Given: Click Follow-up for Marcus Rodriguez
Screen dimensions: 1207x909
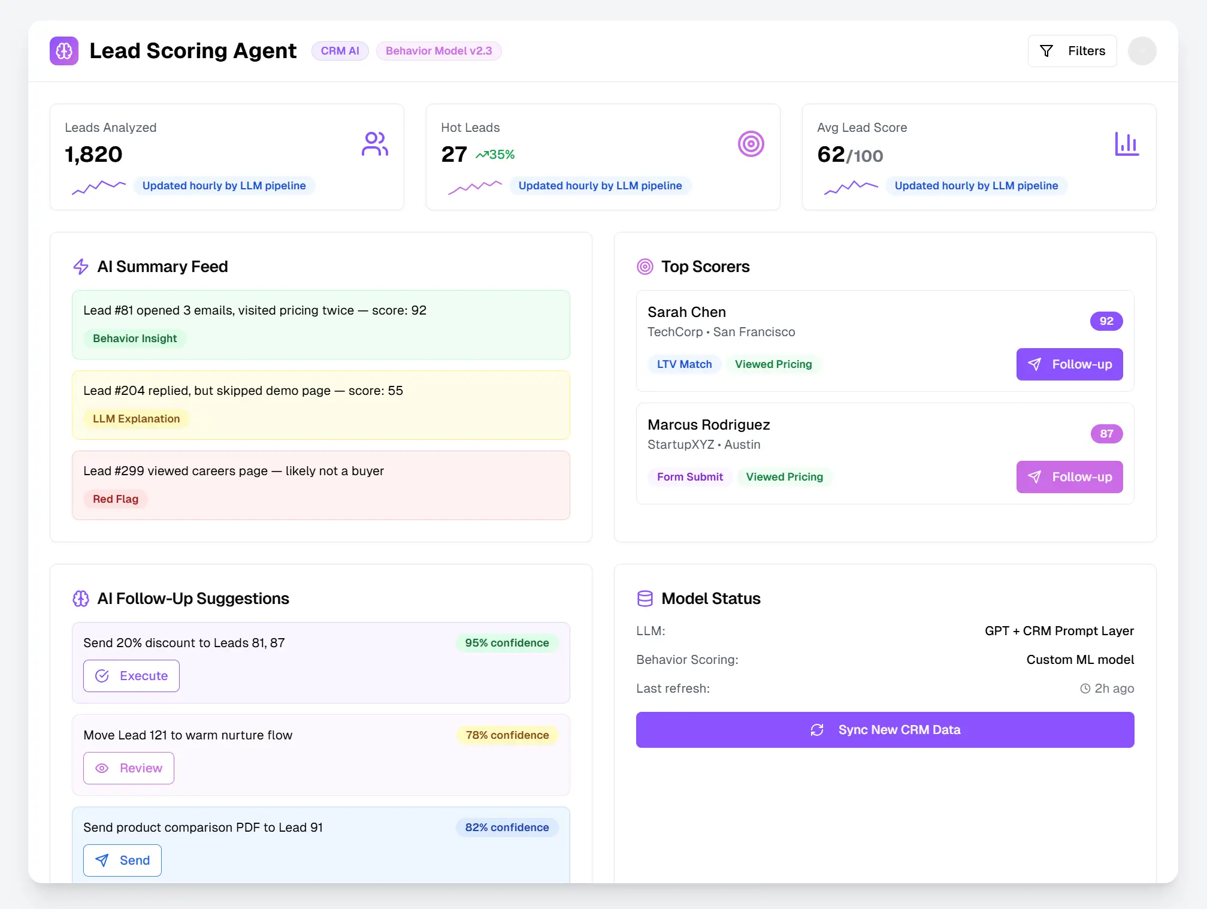Looking at the screenshot, I should tap(1069, 477).
